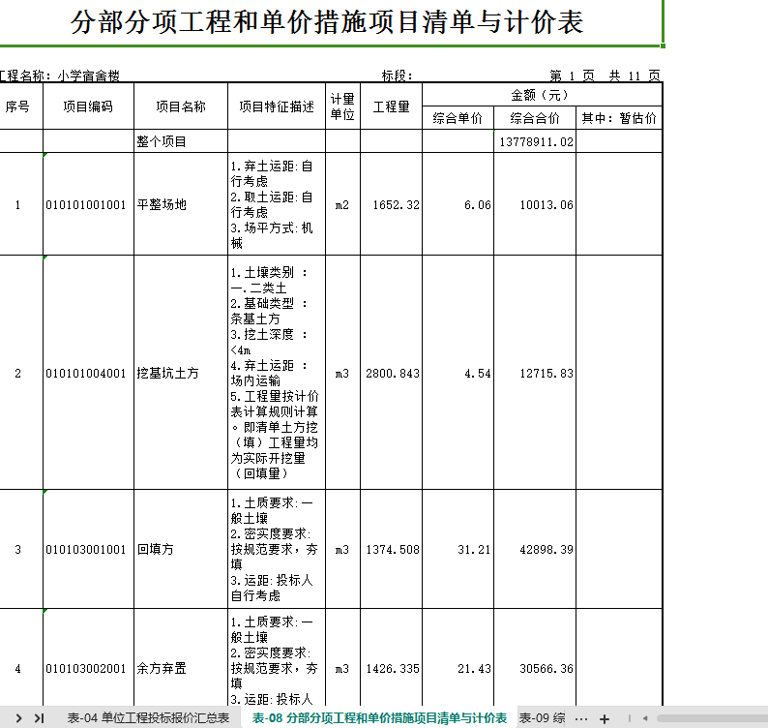
Task: Select cell 整个项目
Action: (181, 141)
